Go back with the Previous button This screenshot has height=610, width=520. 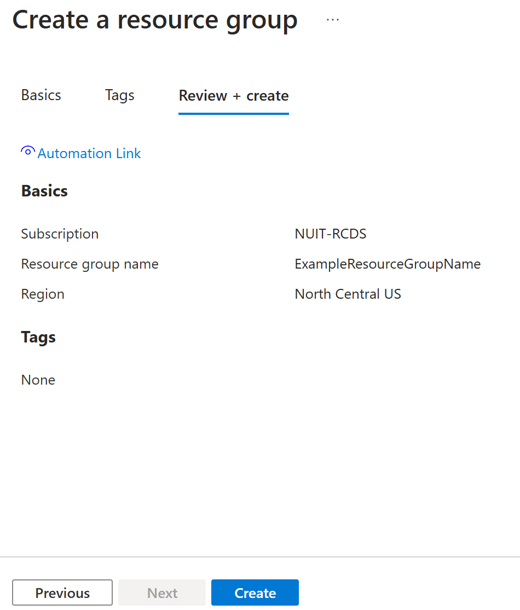(62, 593)
